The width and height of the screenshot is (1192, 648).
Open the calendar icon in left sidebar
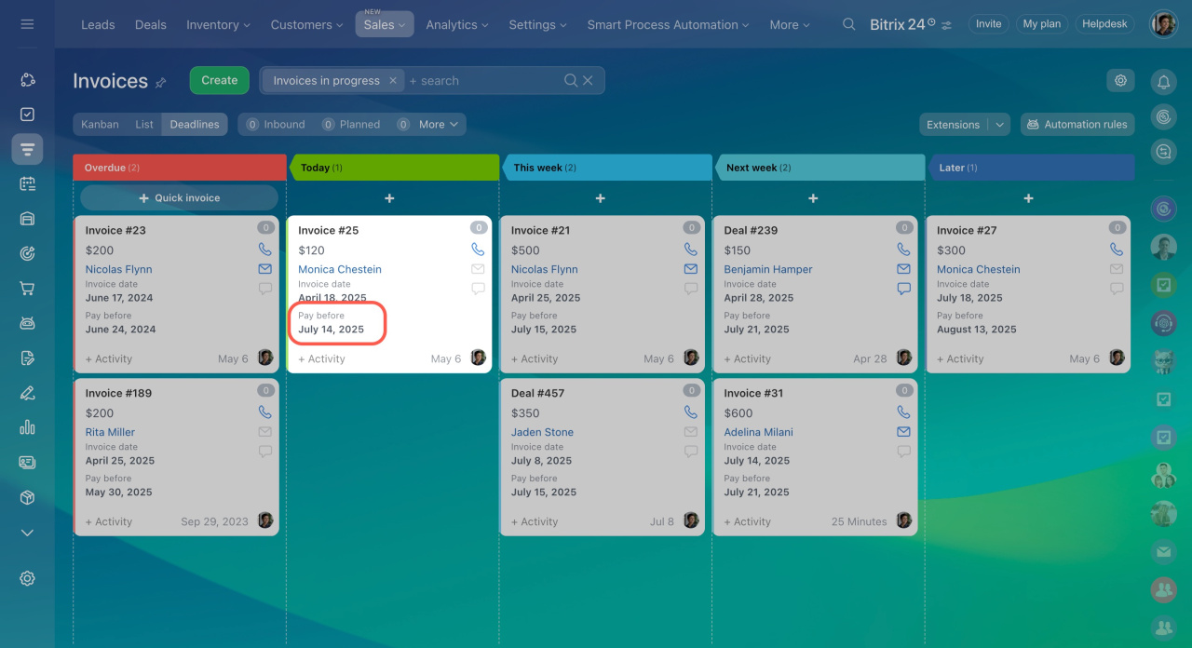(27, 183)
